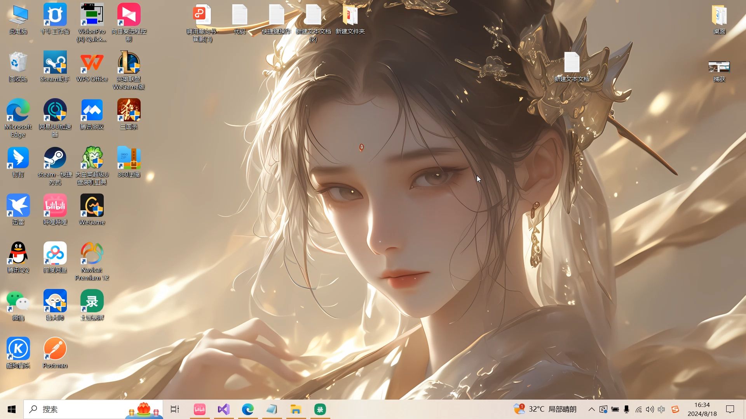Click the taskbar search box
Image resolution: width=746 pixels, height=419 pixels.
78,409
